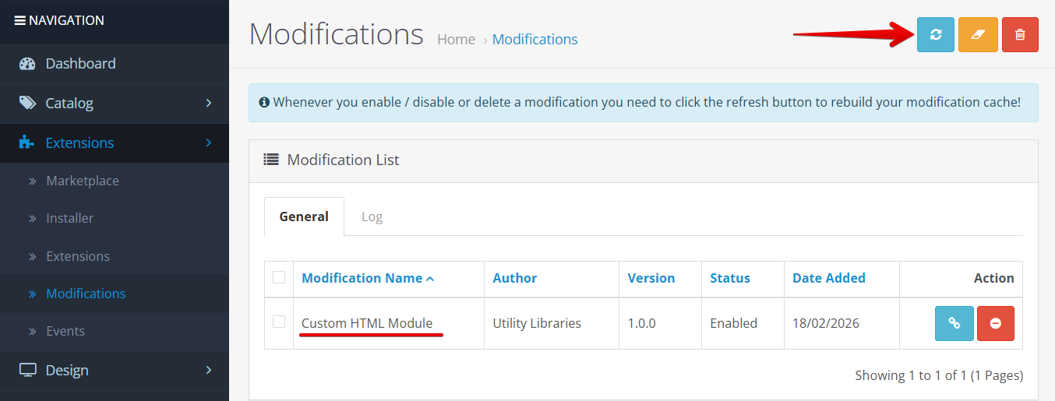The width and height of the screenshot is (1055, 401).
Task: Click the orange Clear eraser button
Action: click(978, 35)
